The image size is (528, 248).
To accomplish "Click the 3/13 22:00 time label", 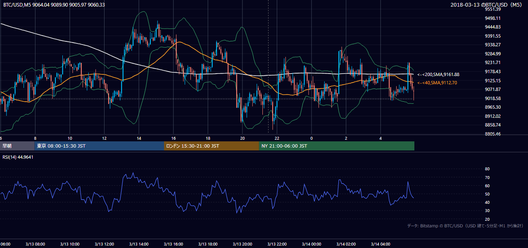I will click(x=277, y=244).
